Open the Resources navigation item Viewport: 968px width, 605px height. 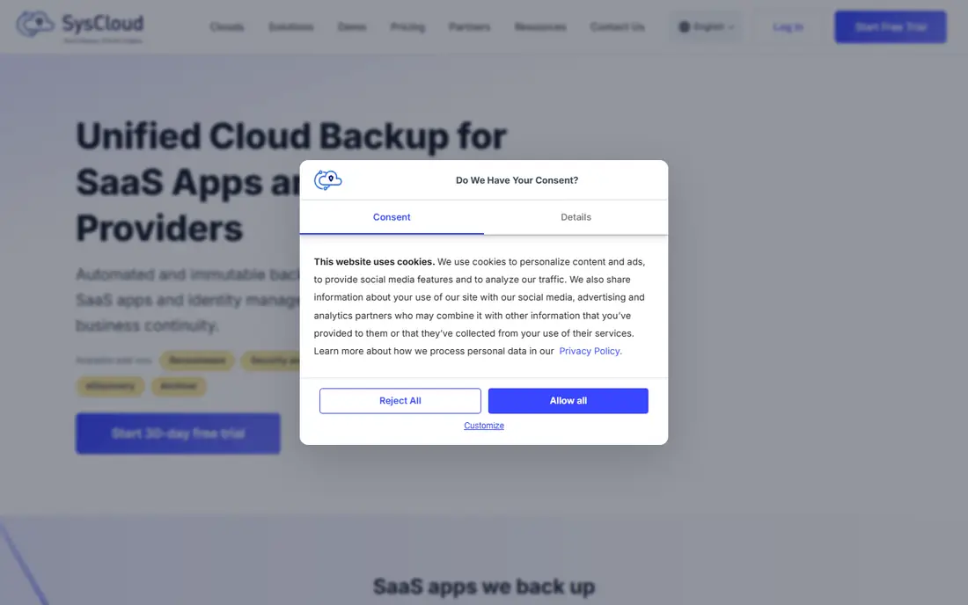click(x=540, y=27)
